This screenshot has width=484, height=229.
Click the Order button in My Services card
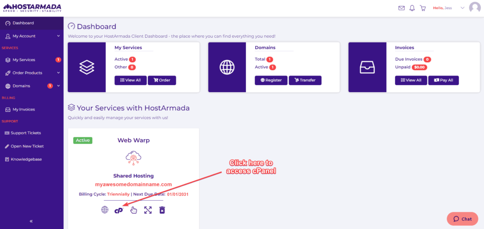point(162,80)
